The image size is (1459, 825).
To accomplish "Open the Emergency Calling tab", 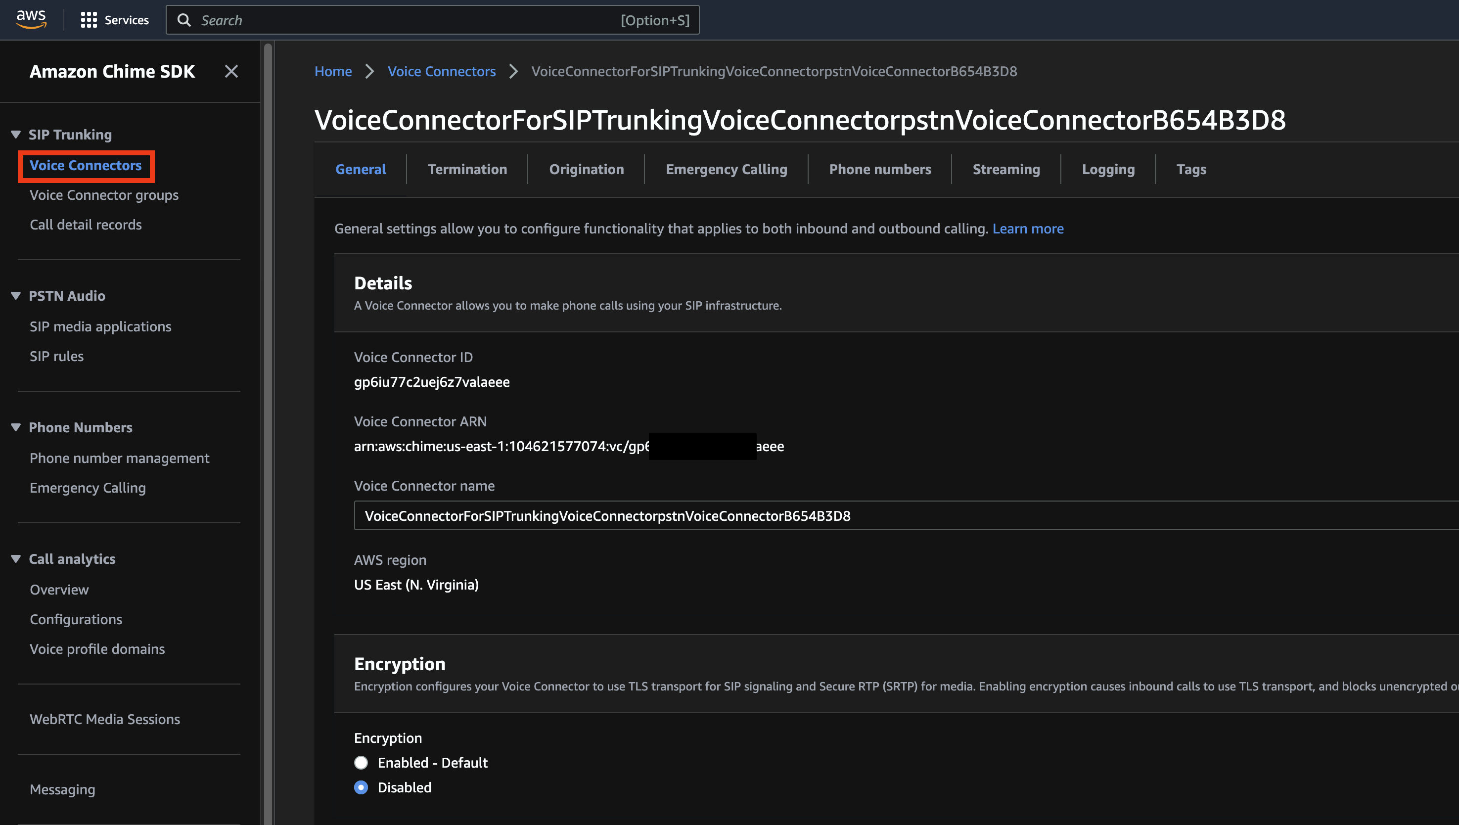I will point(726,170).
